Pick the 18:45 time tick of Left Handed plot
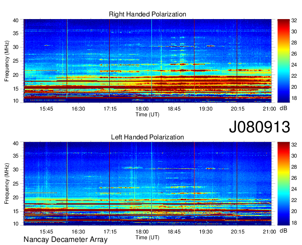 (x=174, y=232)
